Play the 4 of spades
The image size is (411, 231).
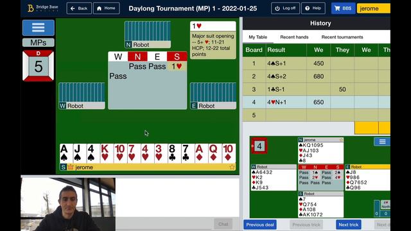coord(93,153)
